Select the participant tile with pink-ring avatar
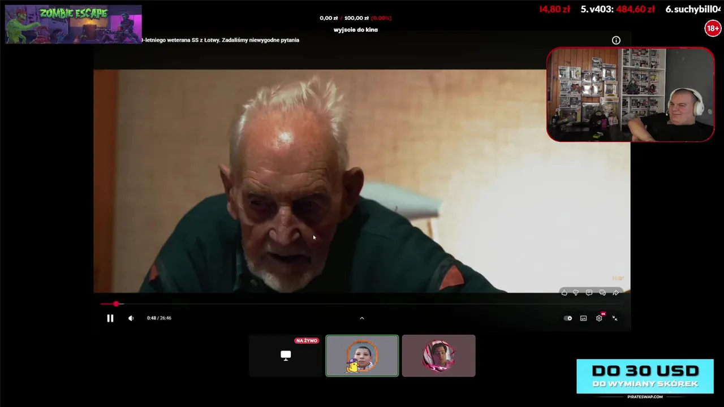Screen dimensions: 724x407 [x=439, y=356]
